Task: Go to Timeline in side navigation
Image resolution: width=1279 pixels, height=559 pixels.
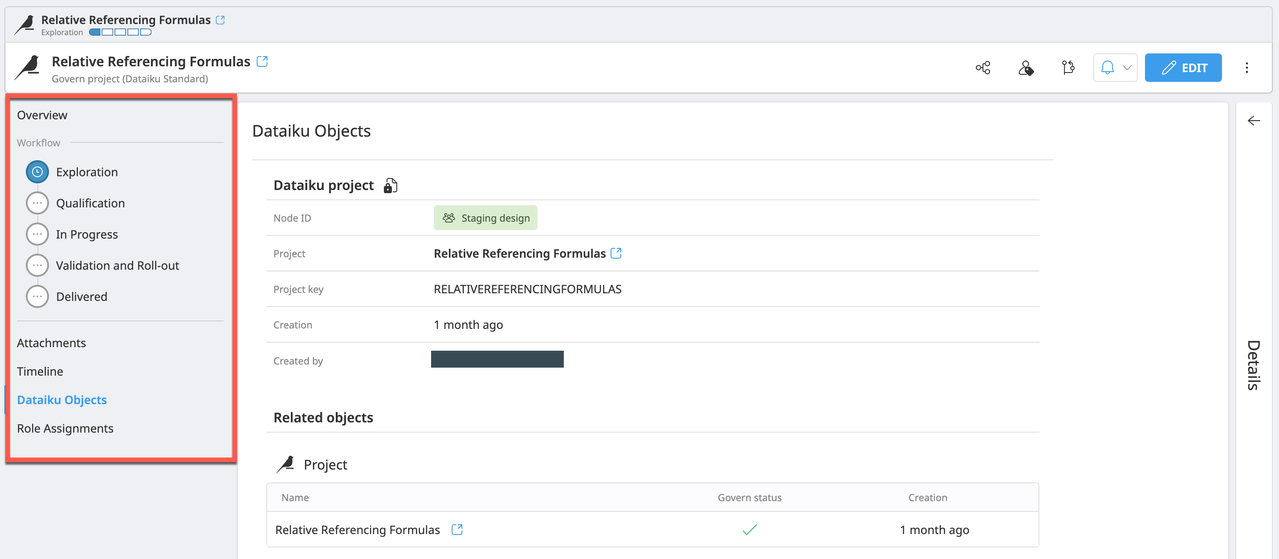Action: tap(40, 372)
